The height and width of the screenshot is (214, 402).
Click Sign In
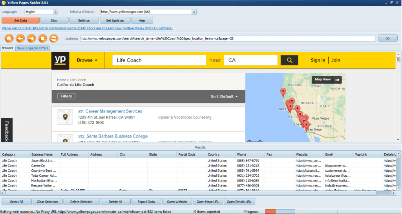tap(318, 60)
